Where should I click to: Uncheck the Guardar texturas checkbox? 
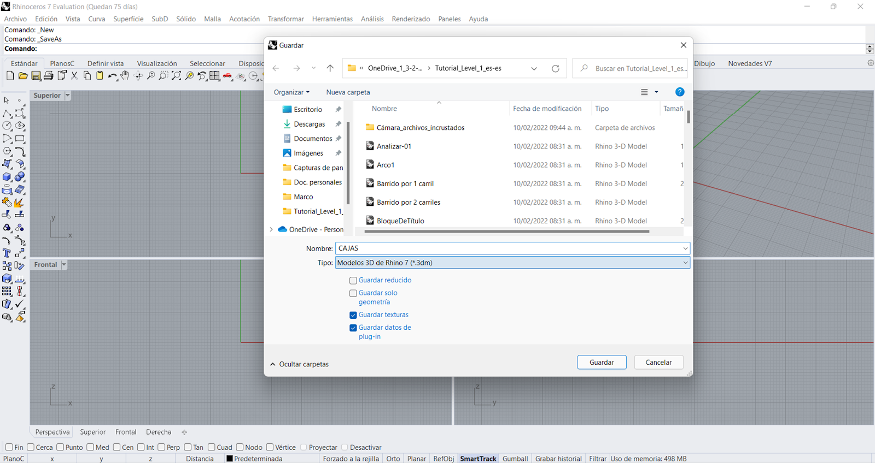353,315
